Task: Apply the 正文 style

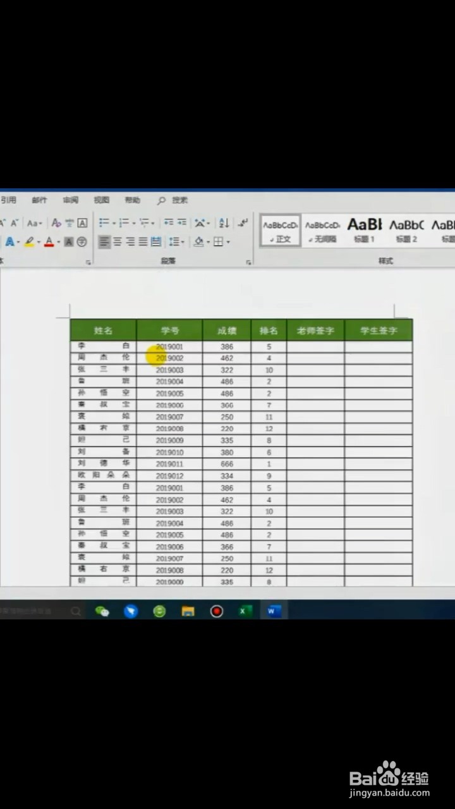Action: tap(280, 231)
